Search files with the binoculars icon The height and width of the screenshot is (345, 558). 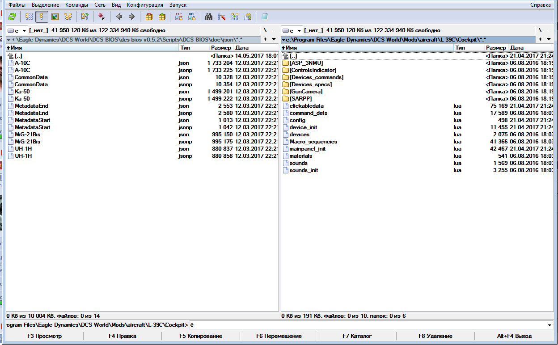[209, 17]
